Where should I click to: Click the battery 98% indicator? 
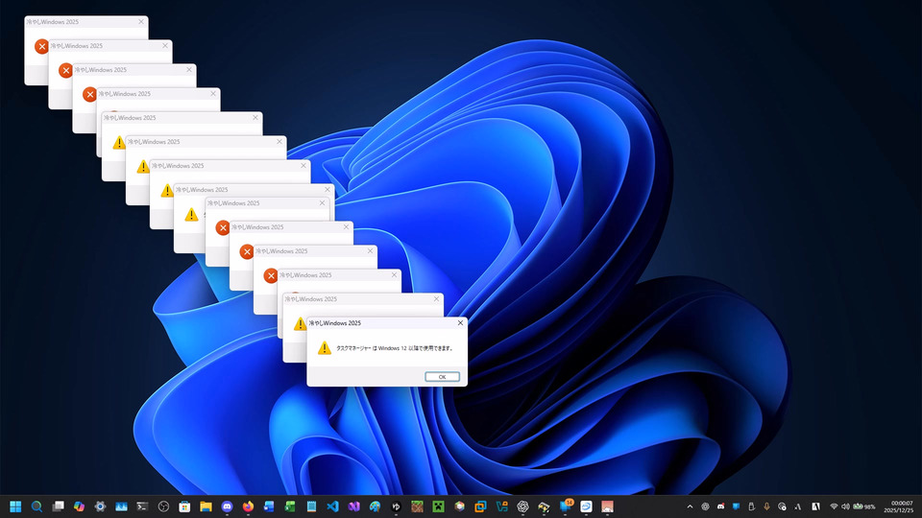(x=864, y=506)
